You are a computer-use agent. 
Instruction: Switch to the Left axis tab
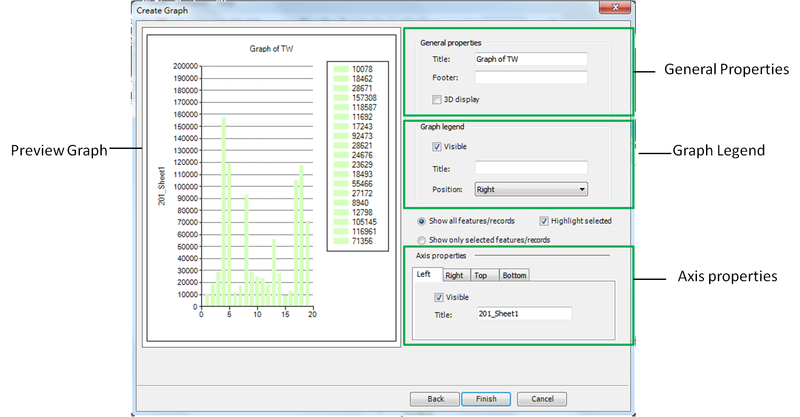tap(423, 274)
